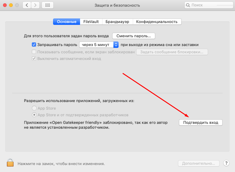Viewport: 235px width, 172px height.
Task: Show all preferences via the grid icon
Action: [47, 5]
